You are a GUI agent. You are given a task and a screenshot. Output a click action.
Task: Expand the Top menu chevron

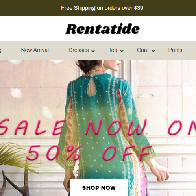122,51
